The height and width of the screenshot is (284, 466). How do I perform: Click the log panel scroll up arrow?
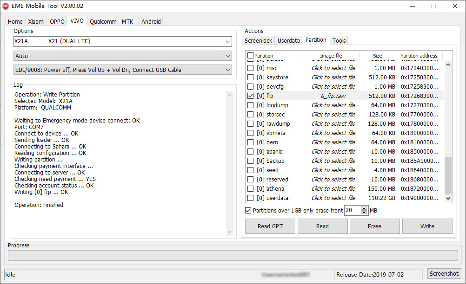point(229,95)
